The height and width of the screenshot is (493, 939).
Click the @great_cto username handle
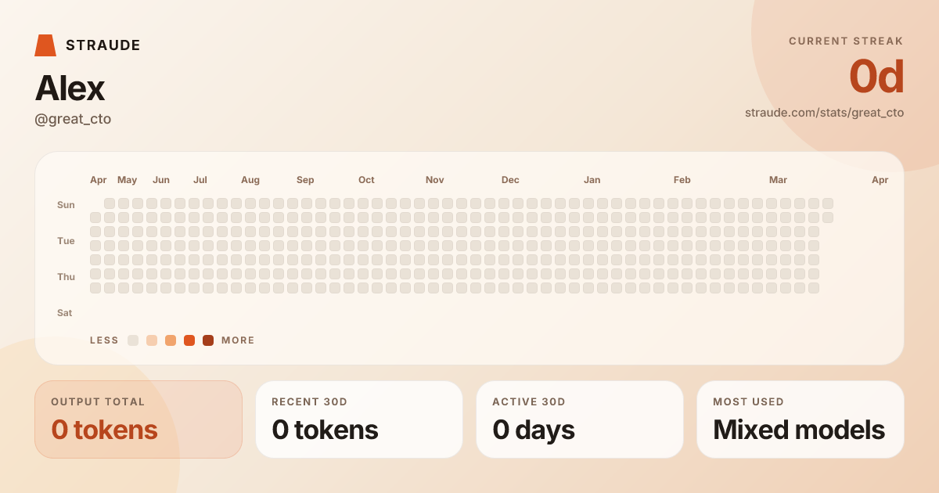tap(73, 118)
